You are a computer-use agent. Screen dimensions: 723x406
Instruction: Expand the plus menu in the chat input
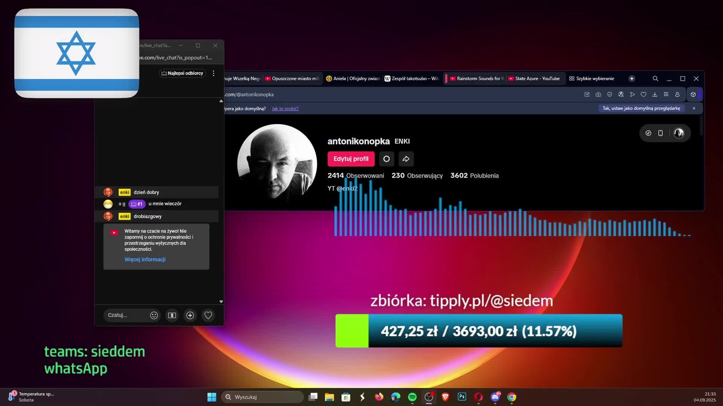click(x=190, y=315)
